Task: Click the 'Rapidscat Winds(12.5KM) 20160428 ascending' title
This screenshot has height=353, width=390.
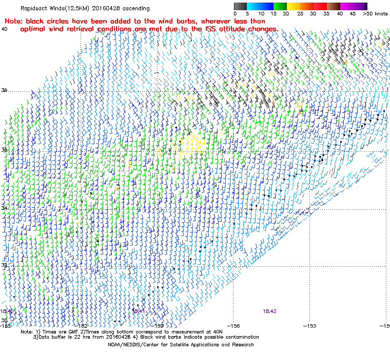Action: 85,8
